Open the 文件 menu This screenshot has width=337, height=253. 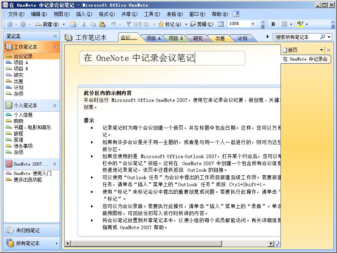point(16,14)
